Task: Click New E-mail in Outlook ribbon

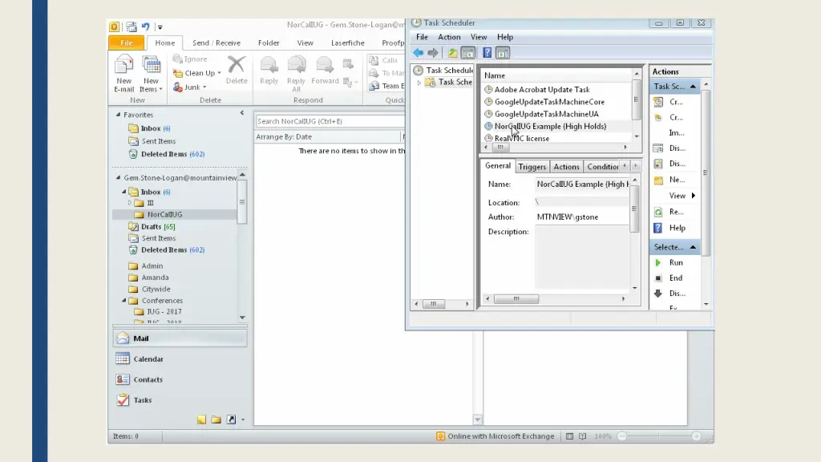Action: pyautogui.click(x=124, y=74)
